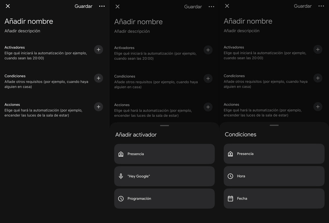Add an Activadores item on the screen without a bottom sheet
329x223 pixels.
pyautogui.click(x=98, y=49)
